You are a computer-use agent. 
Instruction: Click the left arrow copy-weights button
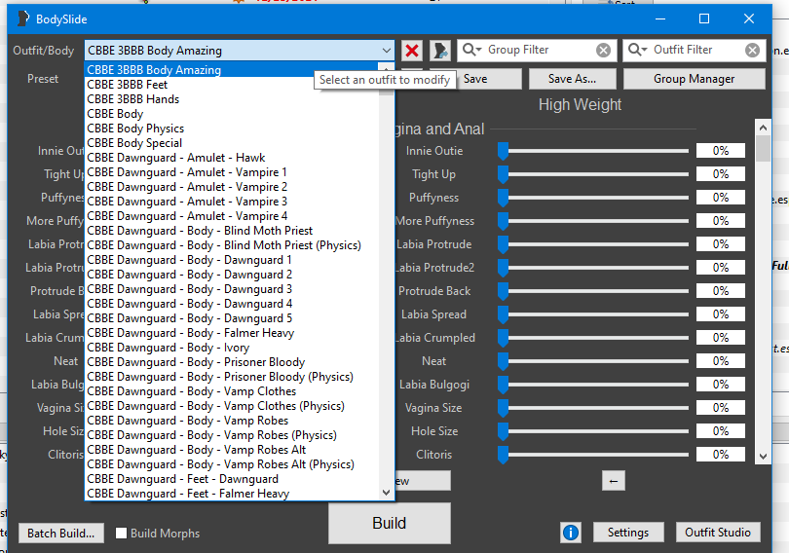[x=614, y=481]
